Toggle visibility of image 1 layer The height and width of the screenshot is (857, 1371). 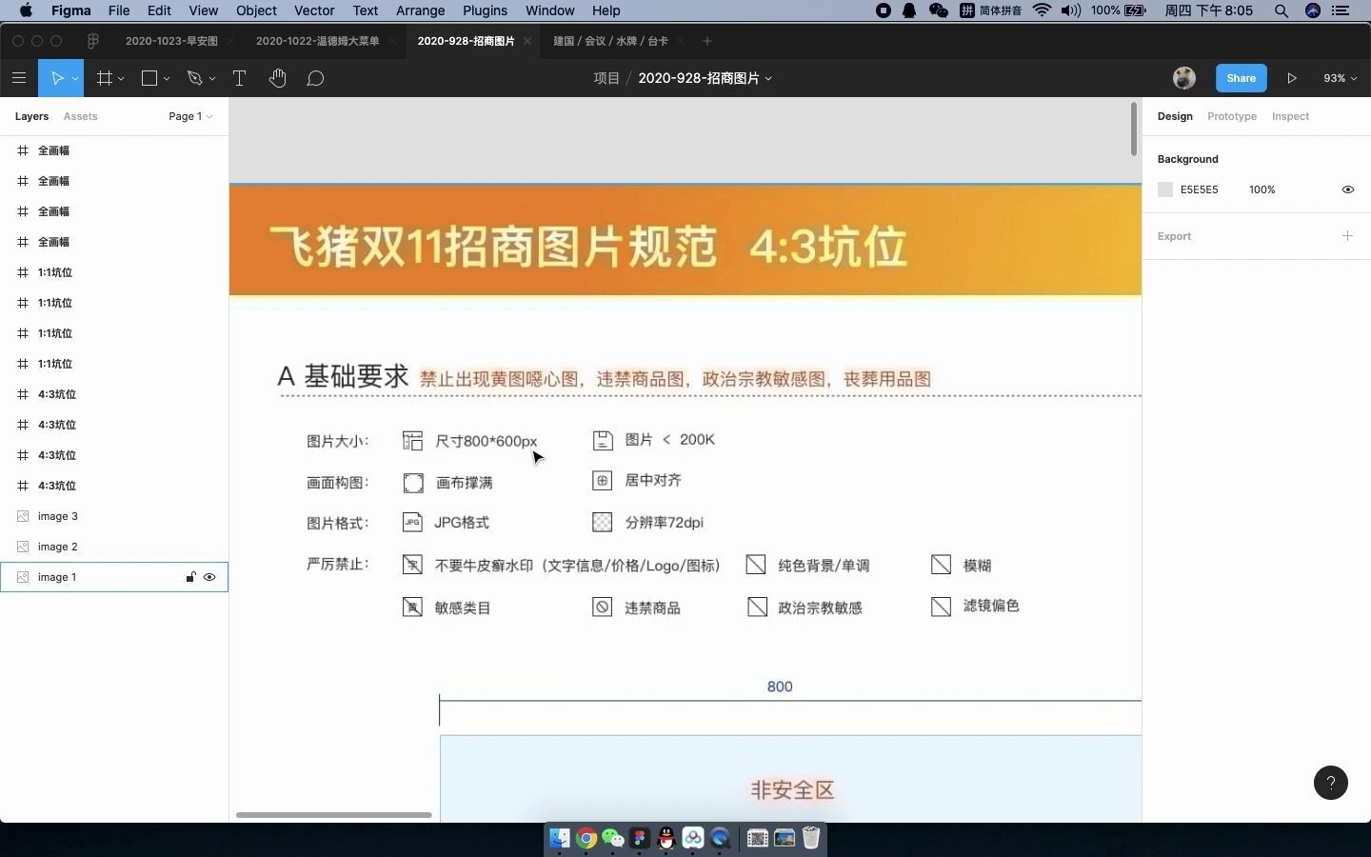[x=209, y=577]
